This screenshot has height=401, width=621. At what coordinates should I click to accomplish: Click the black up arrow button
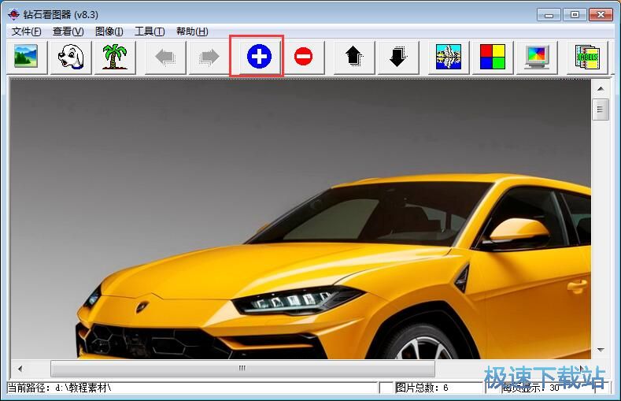pos(353,57)
